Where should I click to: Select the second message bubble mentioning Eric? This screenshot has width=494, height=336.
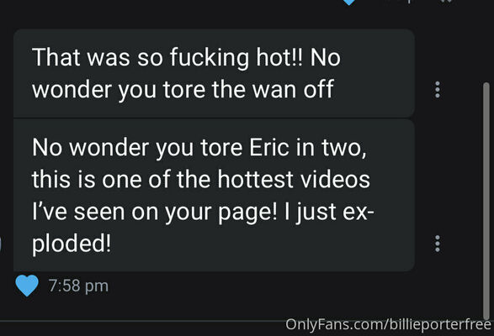point(214,195)
